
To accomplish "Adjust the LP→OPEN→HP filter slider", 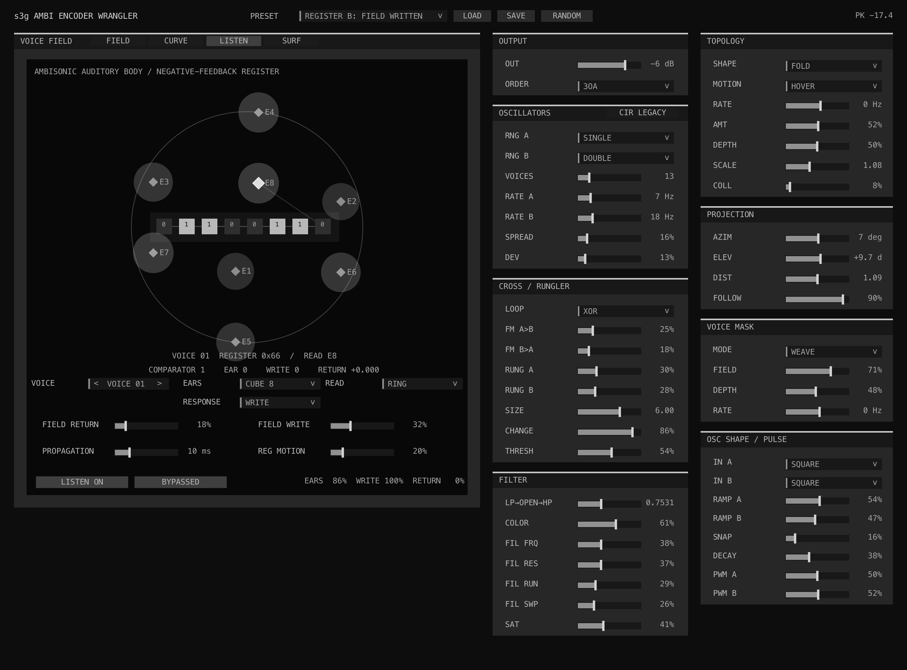I will (609, 504).
